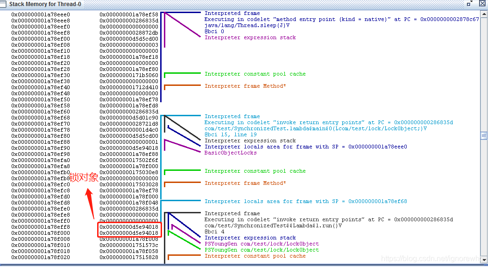The height and width of the screenshot is (267, 488).
Task: Select address 0x000000001a78ef60 in the left column
Action: (41, 112)
